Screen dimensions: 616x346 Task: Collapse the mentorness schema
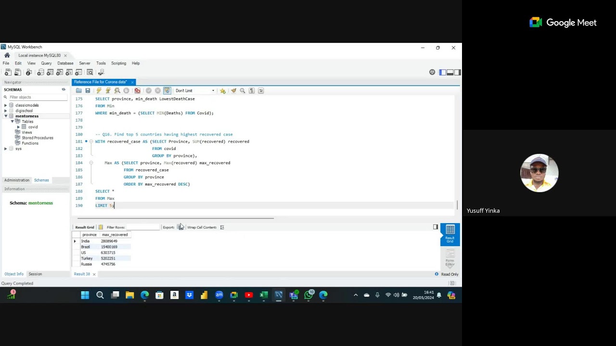click(6, 116)
